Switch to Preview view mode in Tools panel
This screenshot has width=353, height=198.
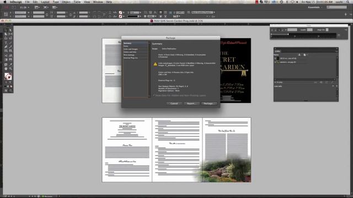point(10,91)
